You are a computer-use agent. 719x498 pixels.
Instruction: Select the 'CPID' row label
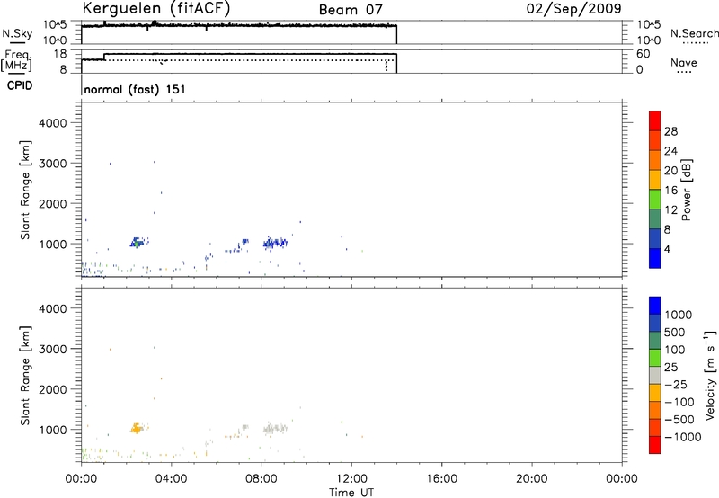point(20,85)
